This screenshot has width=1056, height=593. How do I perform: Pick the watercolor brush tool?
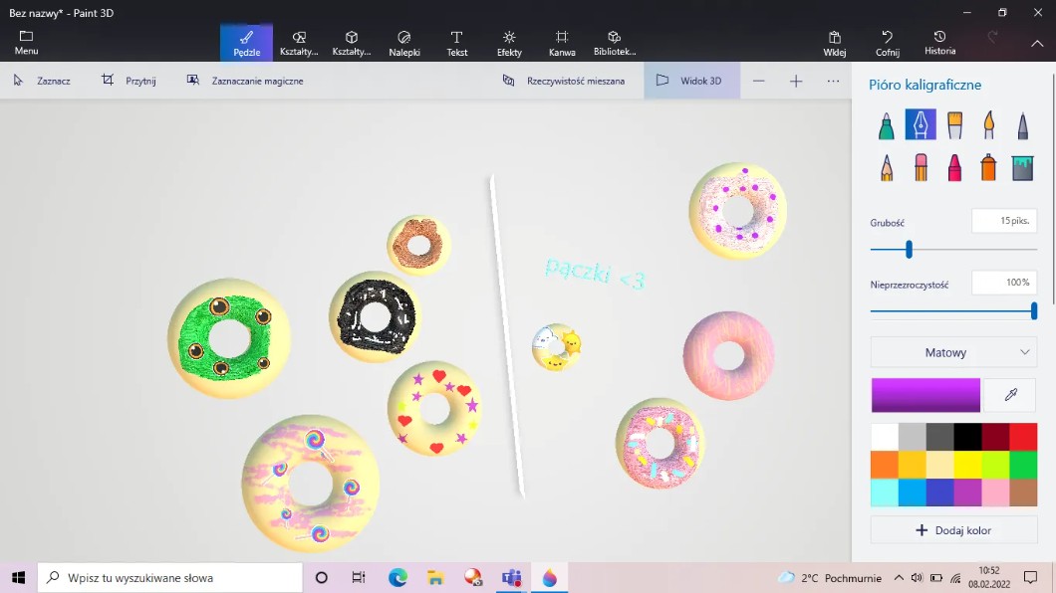coord(988,125)
